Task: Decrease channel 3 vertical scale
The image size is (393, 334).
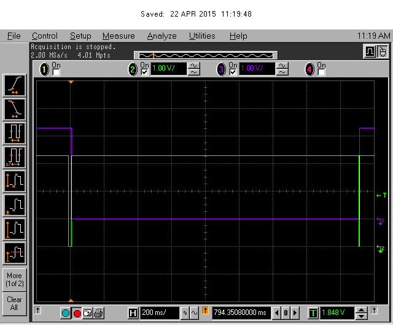Action: pyautogui.click(x=282, y=72)
